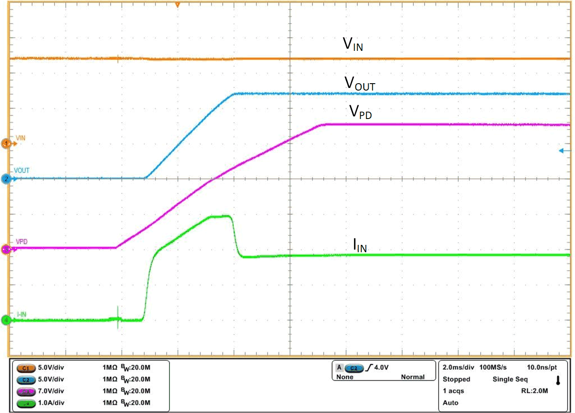Click the 1.0A/div scale reading

coord(51,403)
